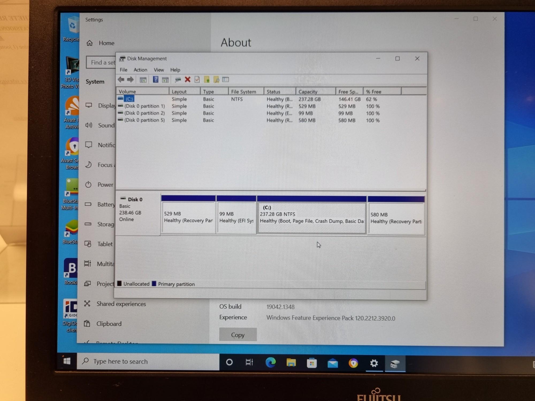Sort by the % Free column header

coord(382,91)
